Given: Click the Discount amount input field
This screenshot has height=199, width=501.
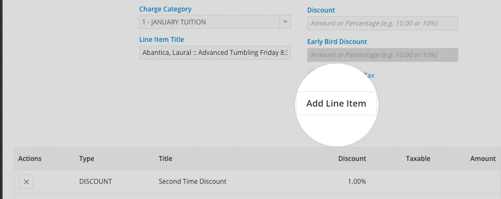Looking at the screenshot, I should (383, 23).
